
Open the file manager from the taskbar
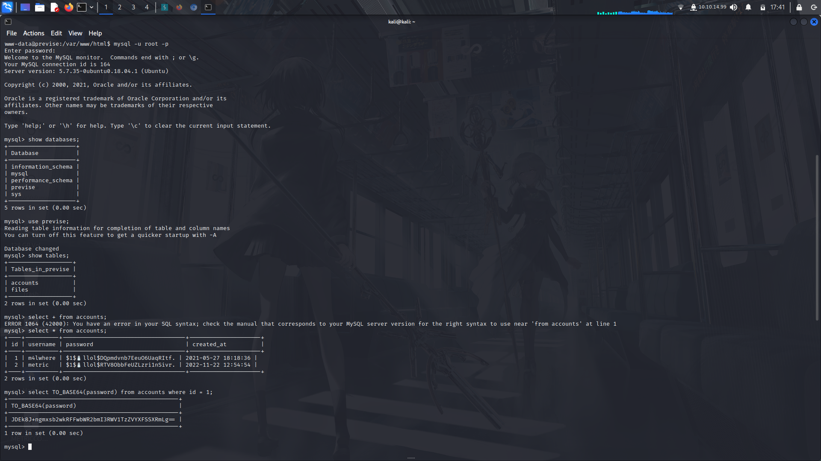[40, 7]
